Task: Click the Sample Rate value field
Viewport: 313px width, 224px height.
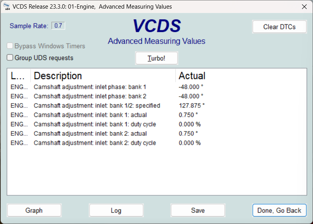Action: tap(58, 26)
